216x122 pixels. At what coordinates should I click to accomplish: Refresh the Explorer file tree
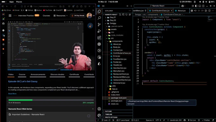tap(126, 15)
